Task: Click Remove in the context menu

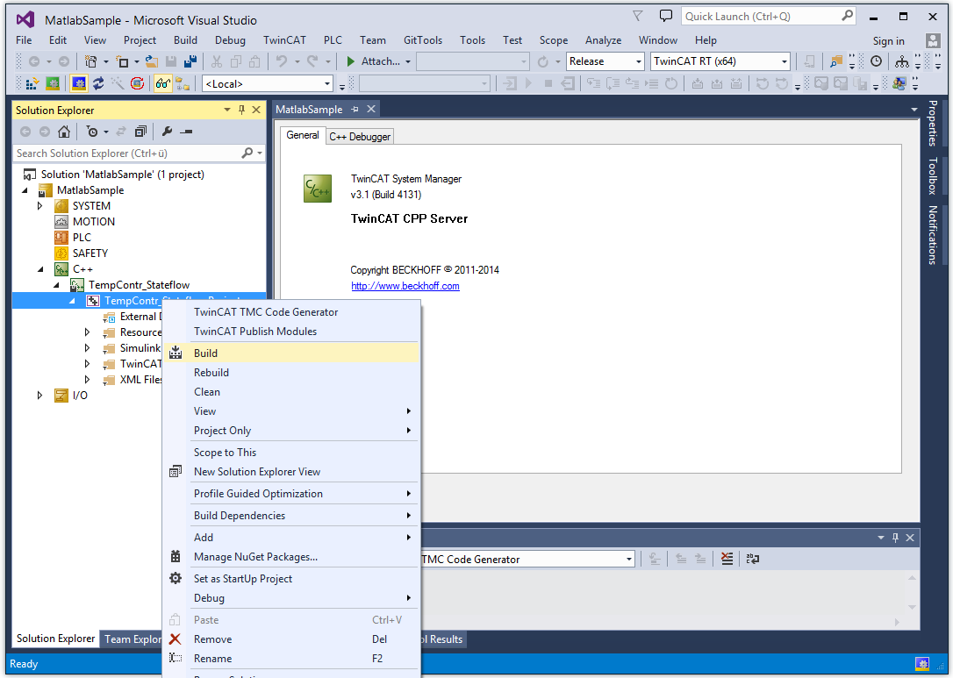Action: [291, 639]
